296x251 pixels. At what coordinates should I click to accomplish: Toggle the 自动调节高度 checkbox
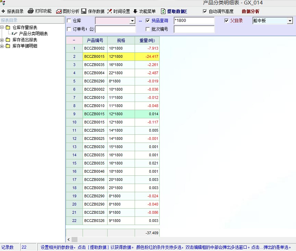click(205, 11)
